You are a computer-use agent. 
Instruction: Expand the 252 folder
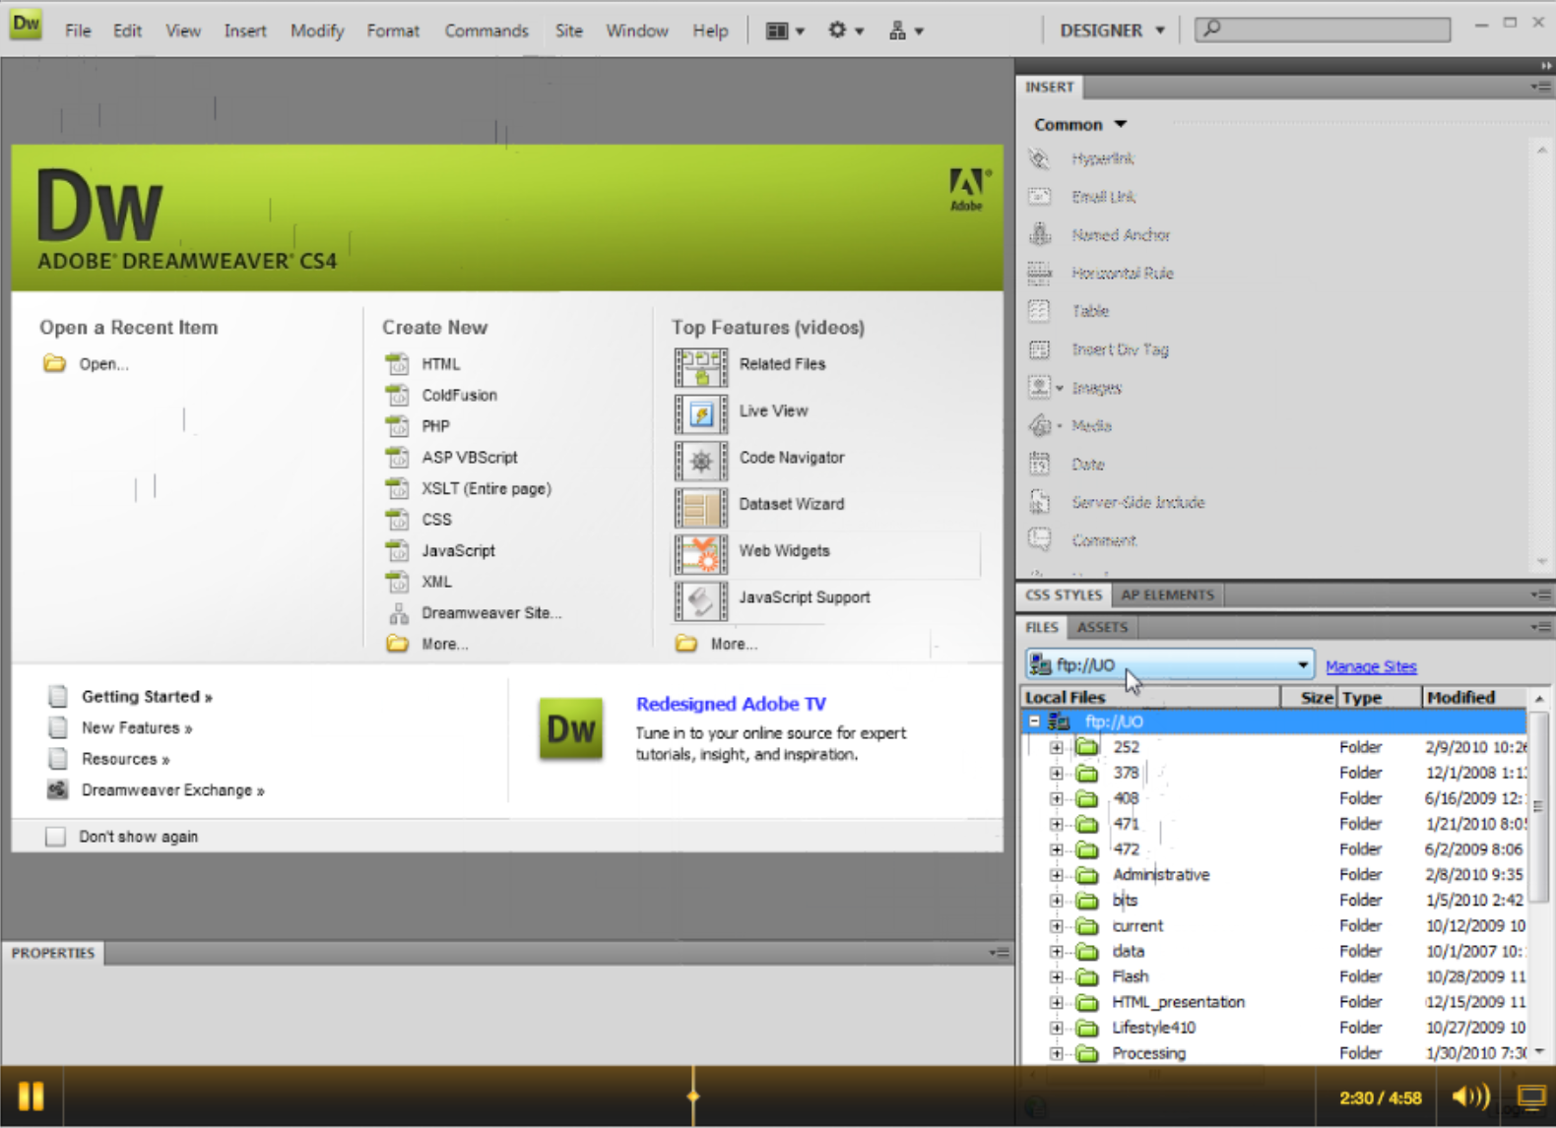pyautogui.click(x=1056, y=747)
